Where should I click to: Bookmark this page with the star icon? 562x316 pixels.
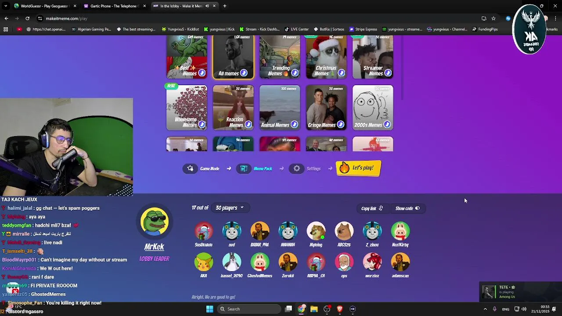pyautogui.click(x=494, y=18)
